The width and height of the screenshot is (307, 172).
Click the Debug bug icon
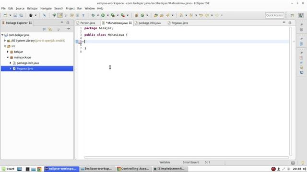(x=93, y=15)
